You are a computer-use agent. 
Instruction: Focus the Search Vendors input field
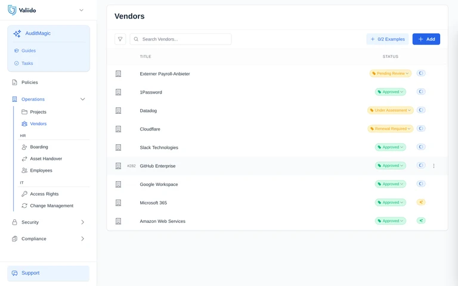pos(181,39)
